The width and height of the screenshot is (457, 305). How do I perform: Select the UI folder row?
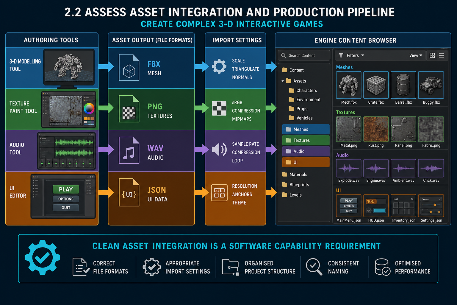pos(306,162)
